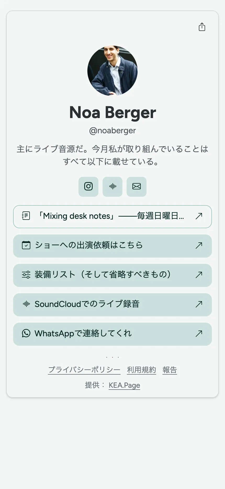This screenshot has height=489, width=225.
Task: Open the 利用規約 footer link
Action: coord(142,370)
